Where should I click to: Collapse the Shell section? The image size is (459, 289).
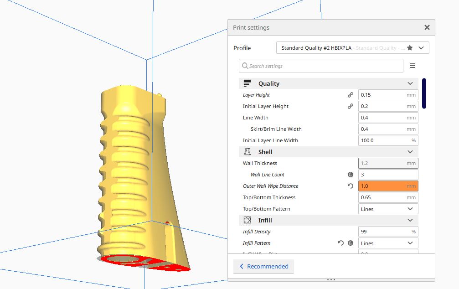coord(410,152)
